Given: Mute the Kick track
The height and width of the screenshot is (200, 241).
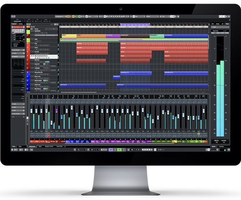Looking at the screenshot, I should (x=31, y=43).
